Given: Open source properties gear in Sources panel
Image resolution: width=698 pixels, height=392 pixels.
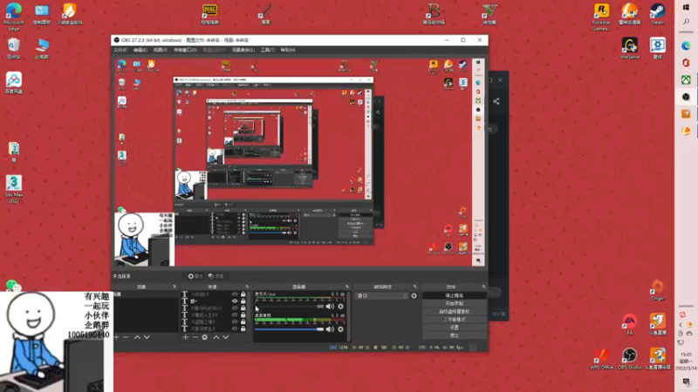Looking at the screenshot, I should pyautogui.click(x=205, y=337).
